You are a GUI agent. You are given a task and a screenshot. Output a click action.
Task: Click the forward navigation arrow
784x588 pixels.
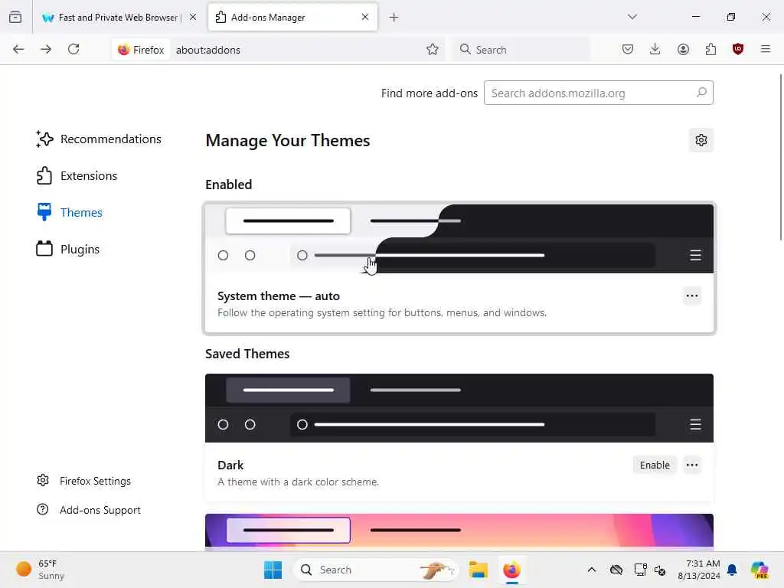46,49
